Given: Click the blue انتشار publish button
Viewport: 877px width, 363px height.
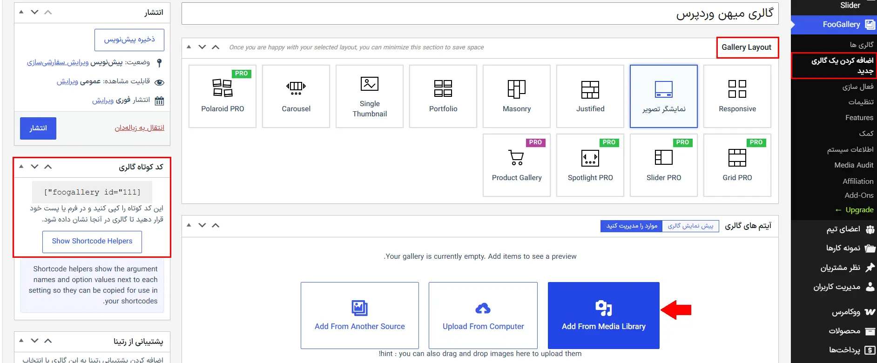Looking at the screenshot, I should [38, 128].
